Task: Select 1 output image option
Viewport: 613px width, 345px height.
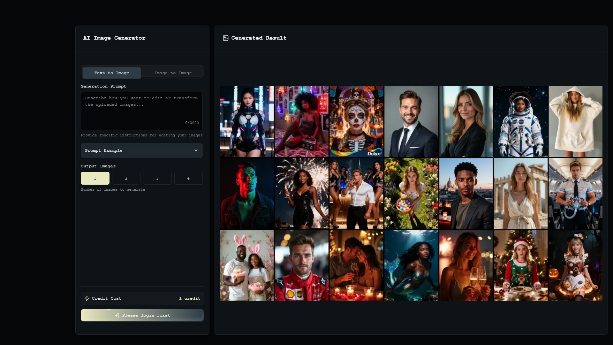Action: [95, 178]
